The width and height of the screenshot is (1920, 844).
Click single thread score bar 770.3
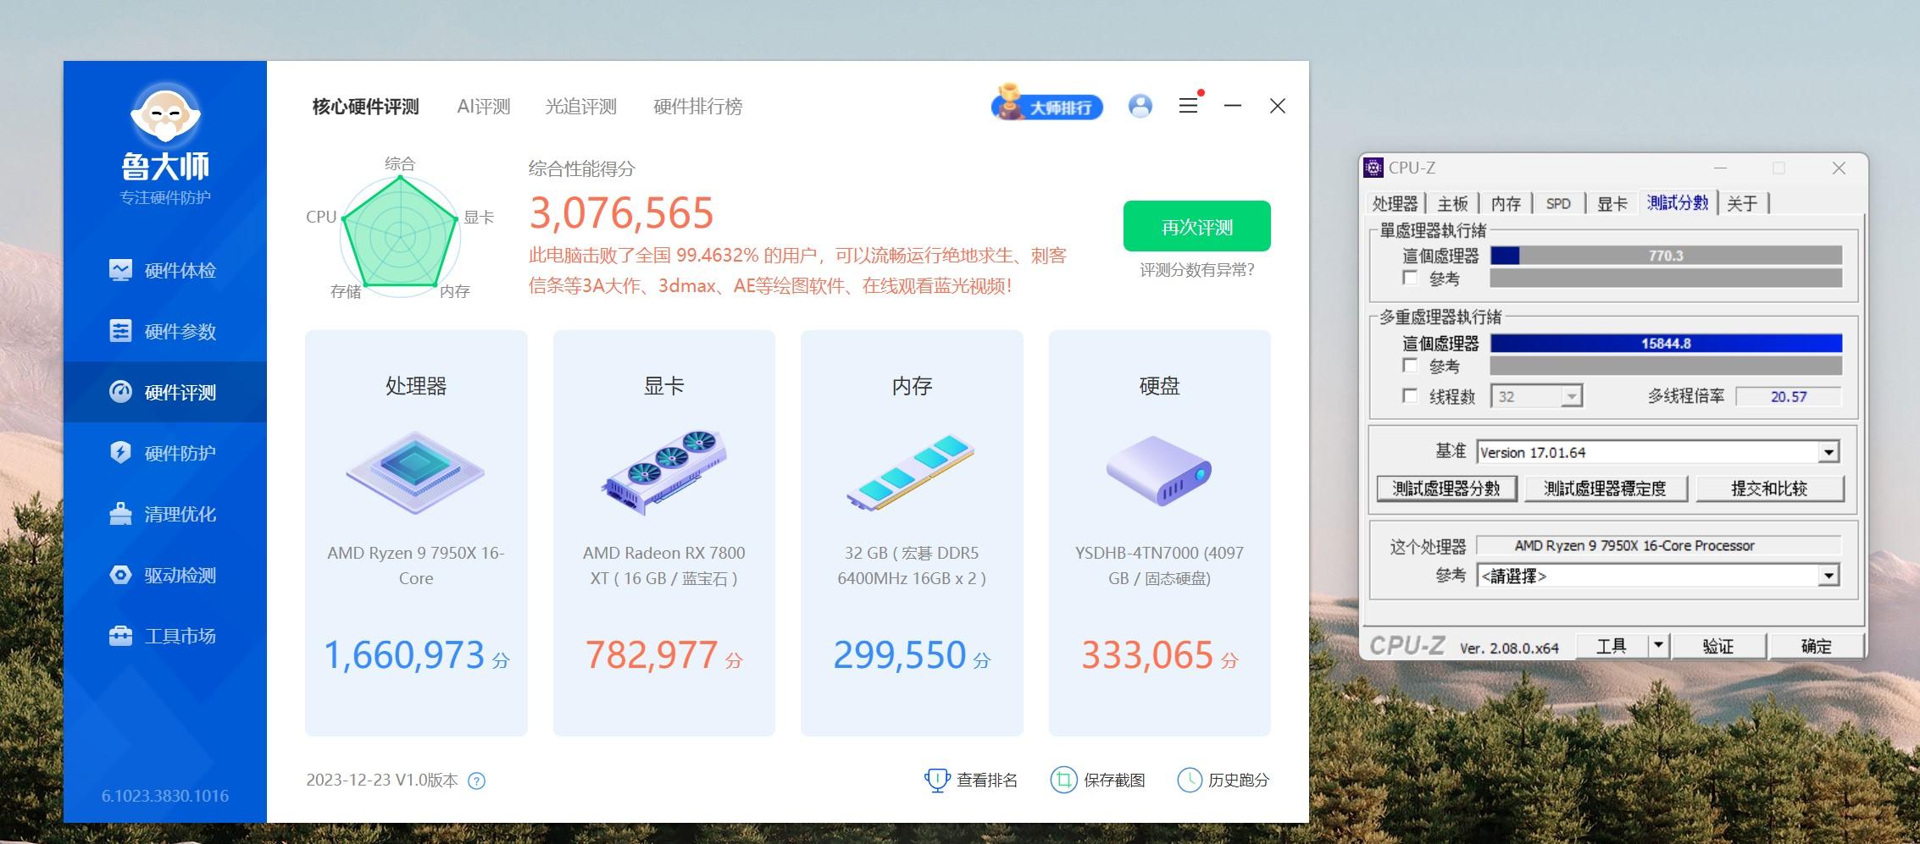[x=1666, y=256]
